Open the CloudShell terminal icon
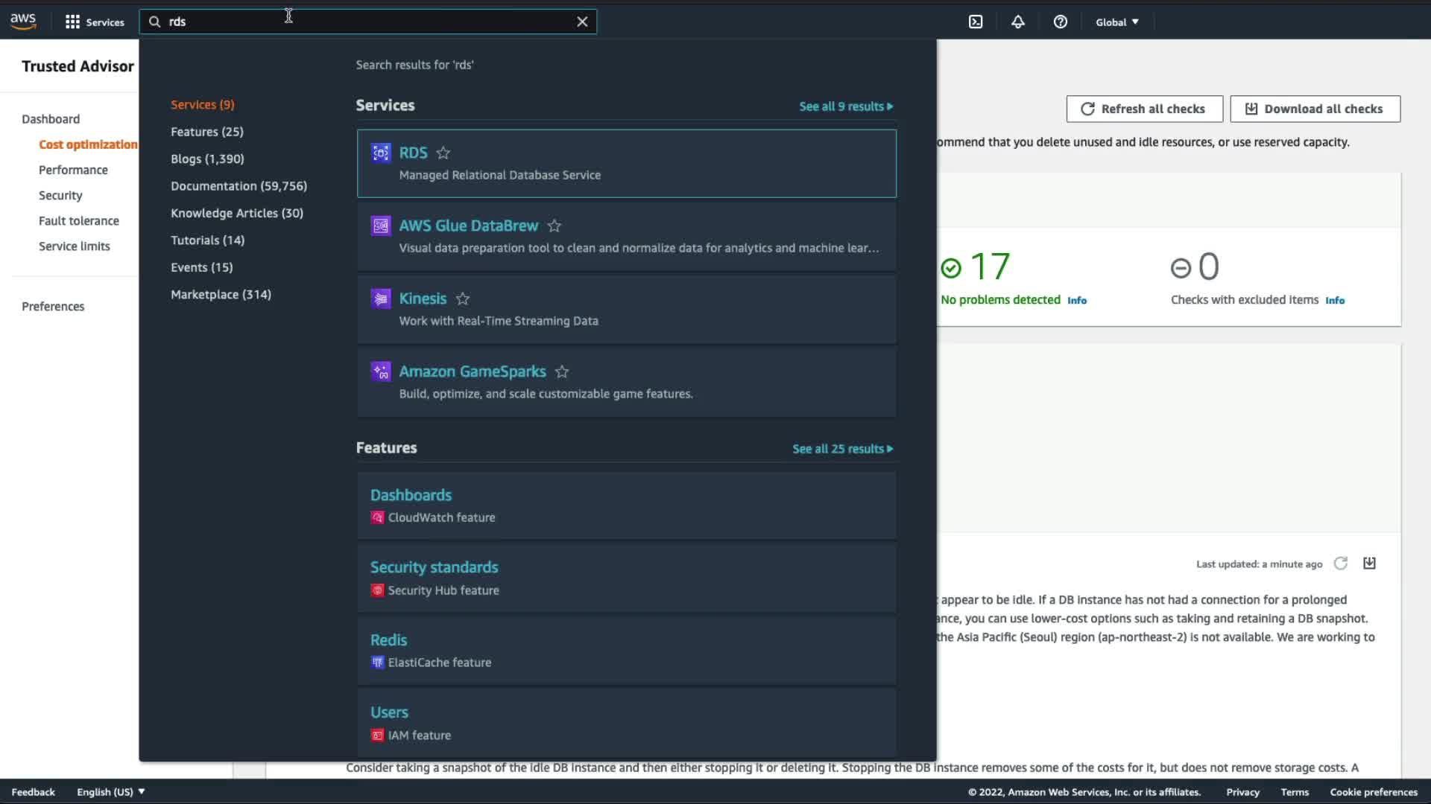Screen dimensions: 1431x804 point(976,22)
